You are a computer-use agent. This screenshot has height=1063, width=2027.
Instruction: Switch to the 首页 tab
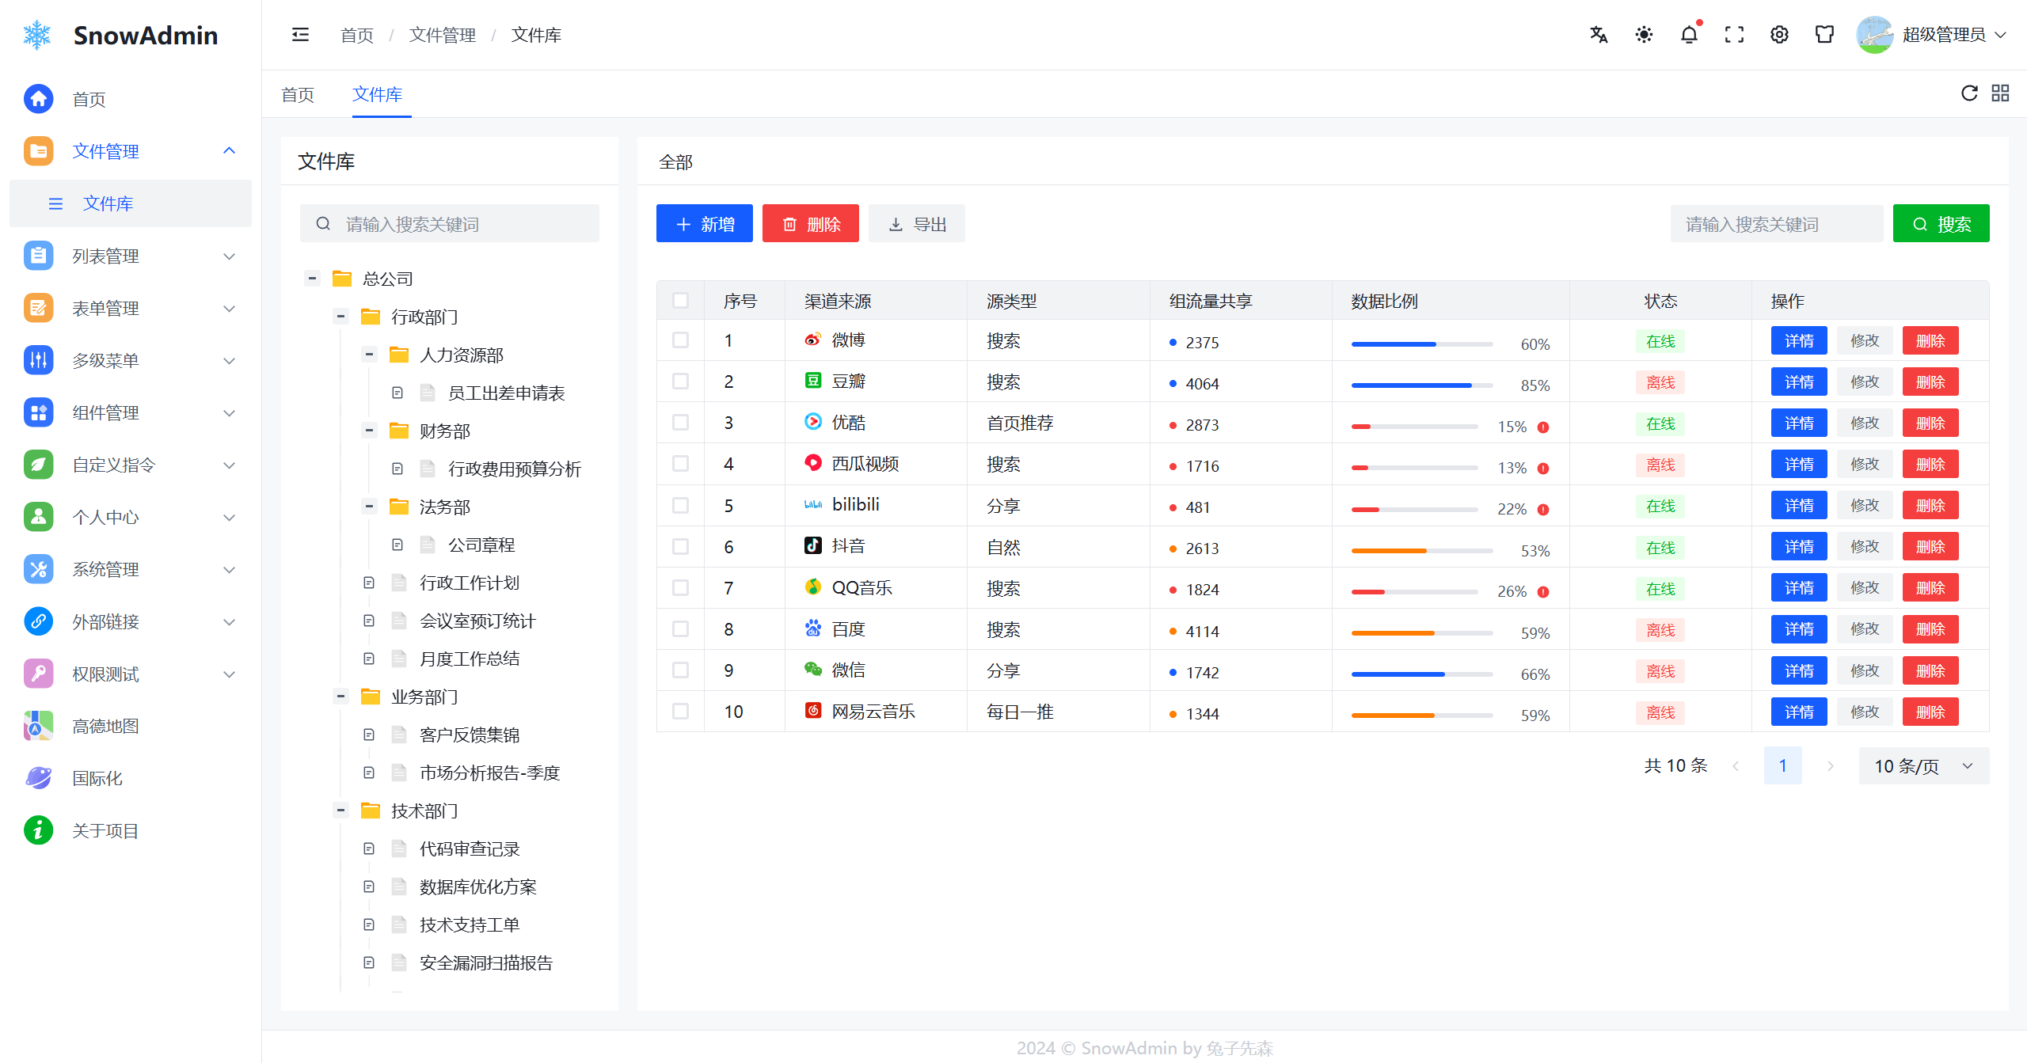298,95
